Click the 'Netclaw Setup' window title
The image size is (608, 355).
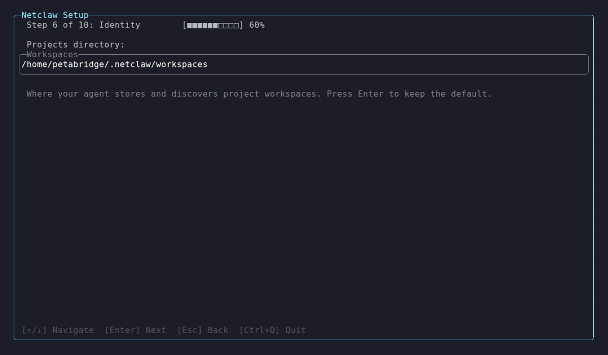pos(55,15)
